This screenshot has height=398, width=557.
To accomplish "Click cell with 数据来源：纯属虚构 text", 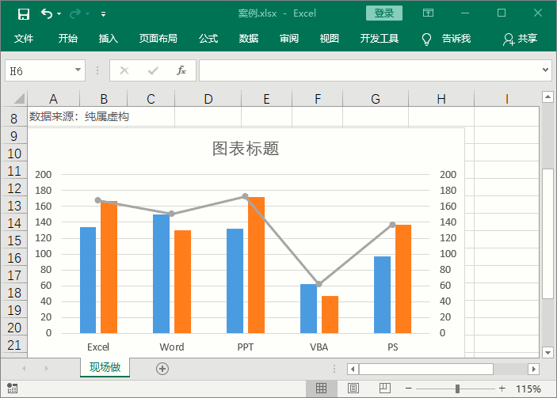I will (x=79, y=116).
